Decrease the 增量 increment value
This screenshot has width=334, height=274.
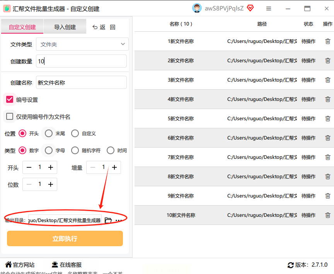(x=93, y=167)
